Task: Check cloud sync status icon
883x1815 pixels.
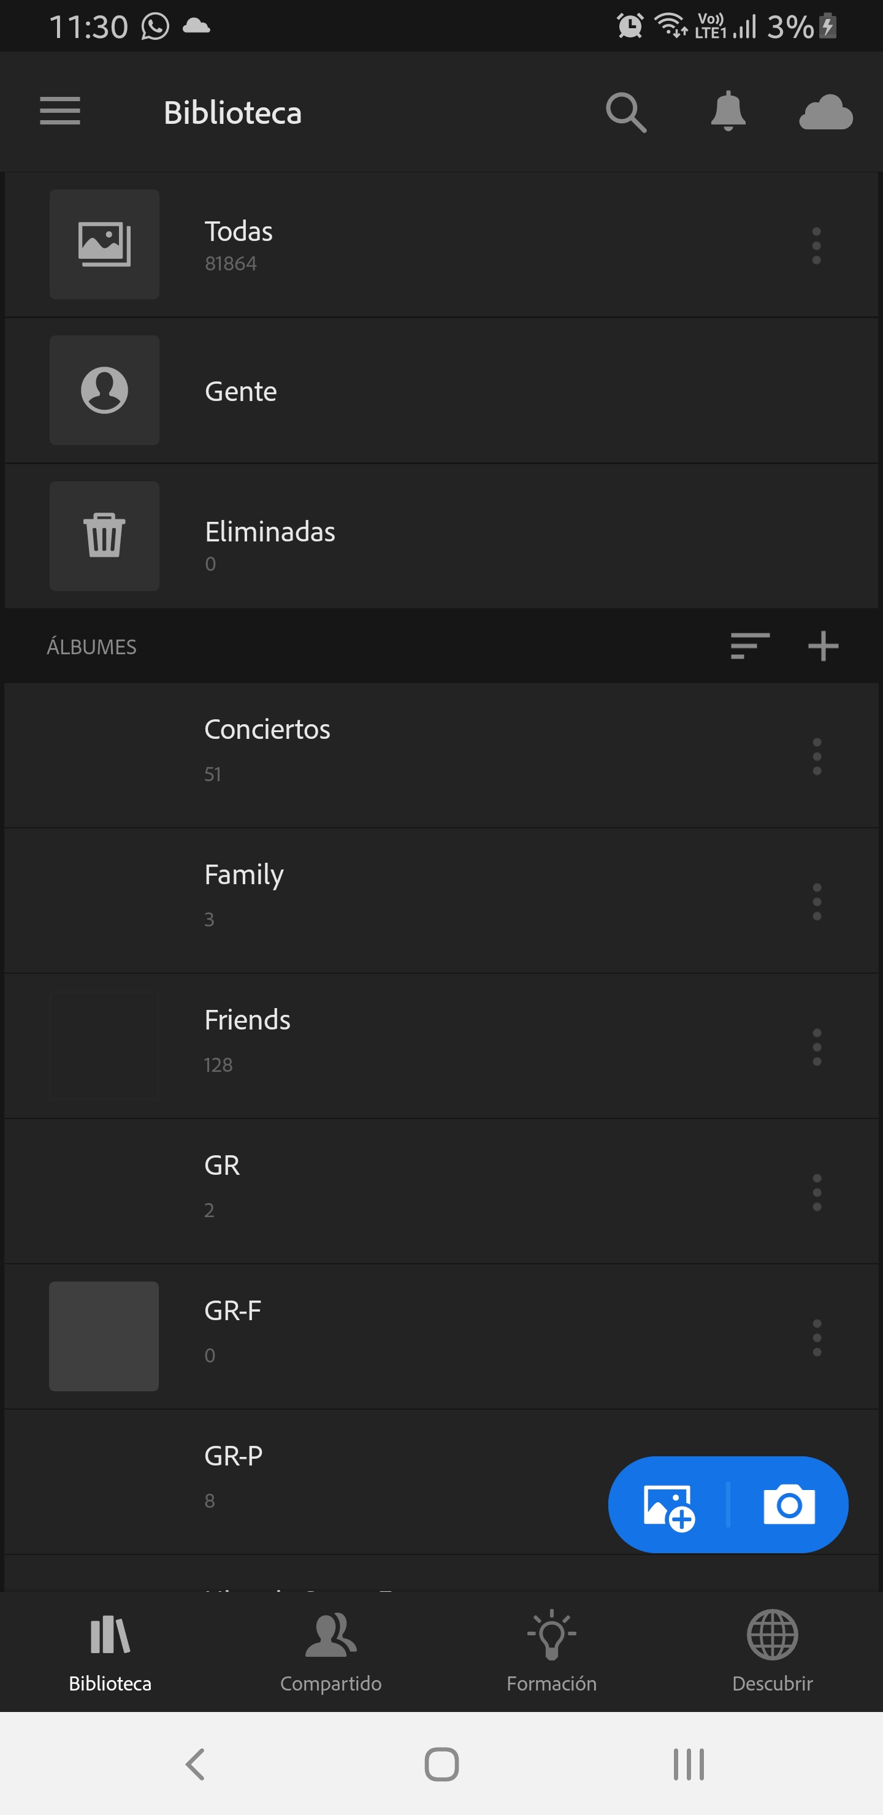Action: click(x=825, y=112)
